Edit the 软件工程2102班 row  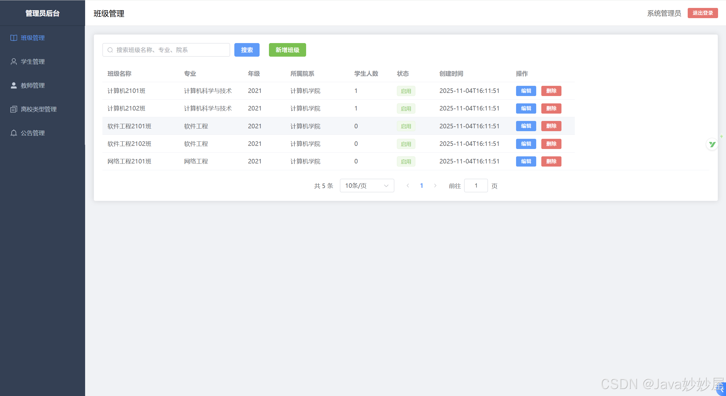click(526, 144)
